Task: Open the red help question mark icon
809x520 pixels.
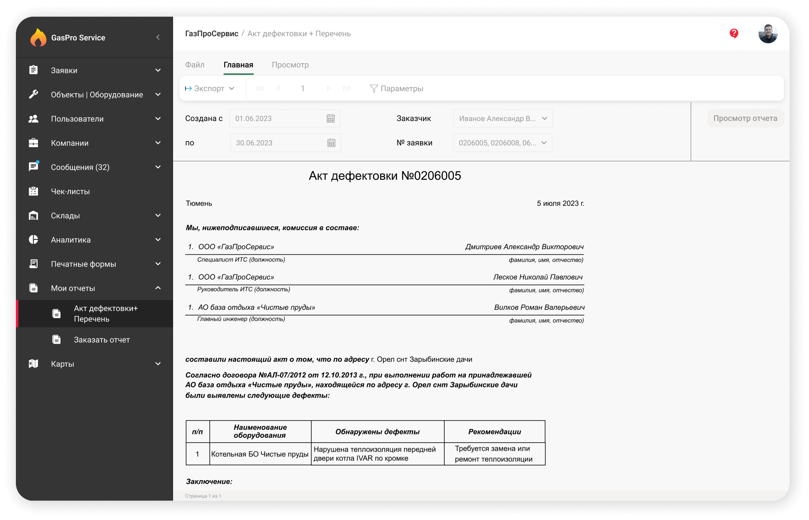Action: pyautogui.click(x=734, y=33)
